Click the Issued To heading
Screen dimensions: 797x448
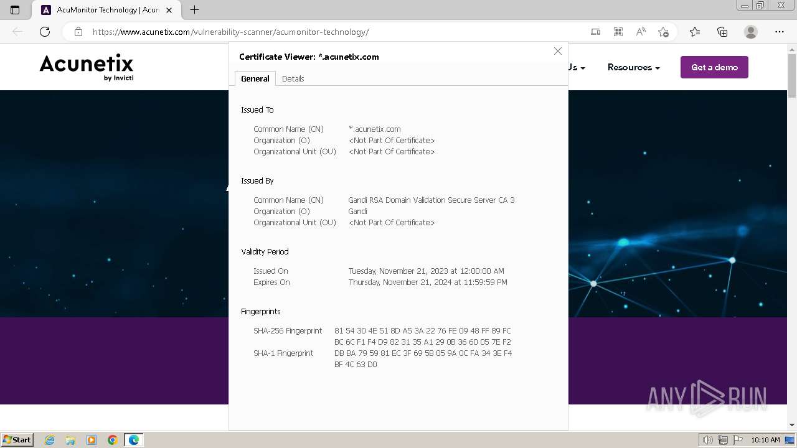point(257,110)
